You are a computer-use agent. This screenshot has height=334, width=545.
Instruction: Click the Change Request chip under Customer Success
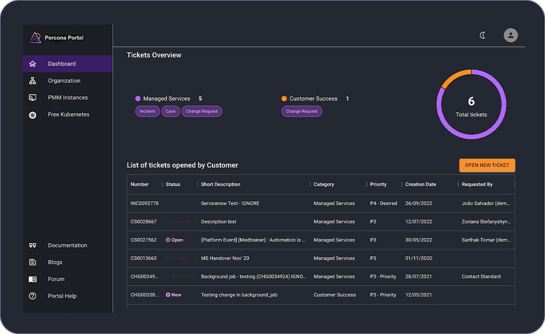(x=302, y=111)
